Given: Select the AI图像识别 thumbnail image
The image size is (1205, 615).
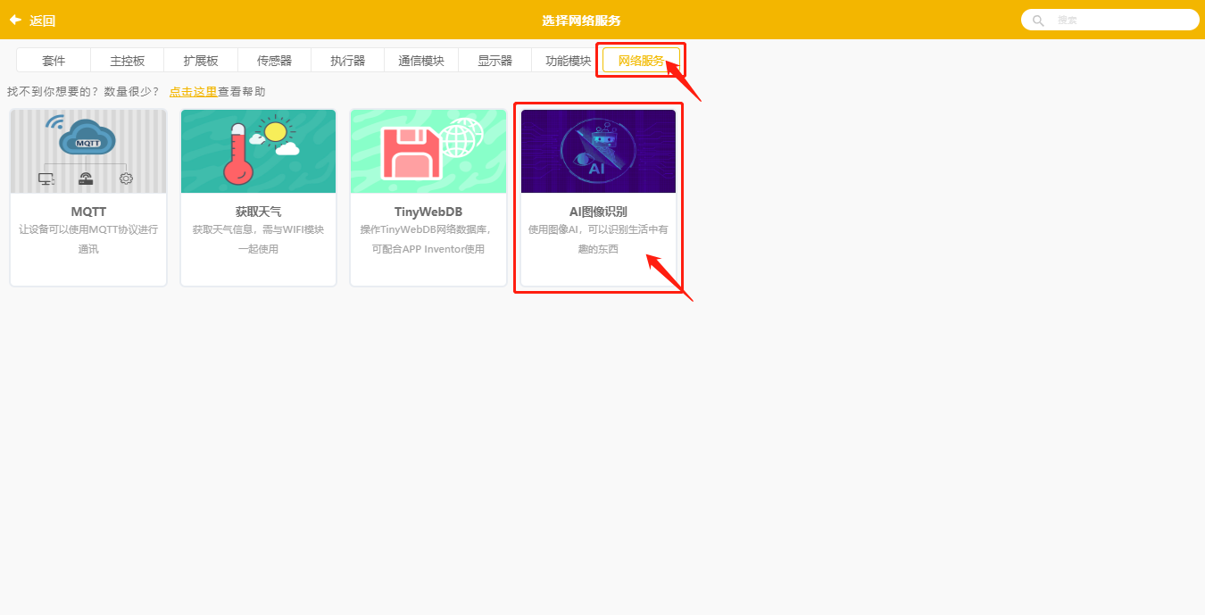Looking at the screenshot, I should (598, 152).
